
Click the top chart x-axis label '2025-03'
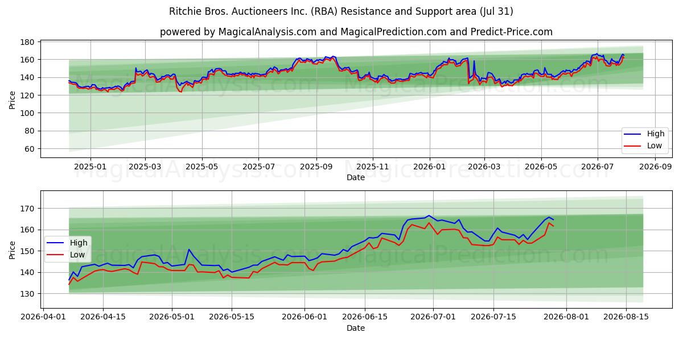tap(145, 168)
